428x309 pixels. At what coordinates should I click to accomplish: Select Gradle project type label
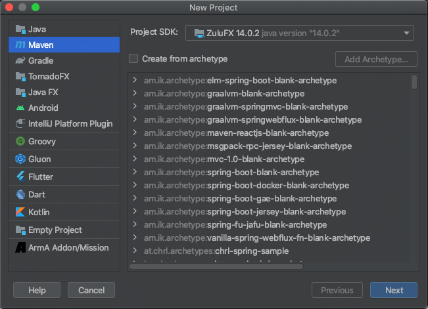(x=41, y=60)
